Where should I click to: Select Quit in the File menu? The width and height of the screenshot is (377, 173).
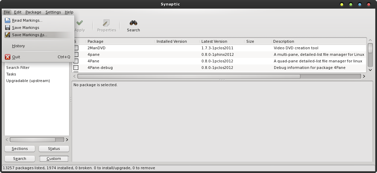pyautogui.click(x=38, y=57)
